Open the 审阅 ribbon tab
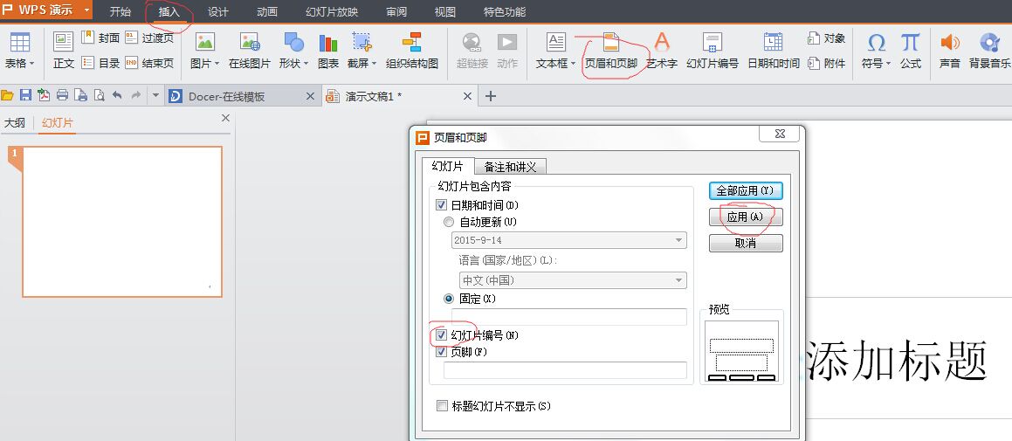The image size is (1012, 441). [x=396, y=11]
